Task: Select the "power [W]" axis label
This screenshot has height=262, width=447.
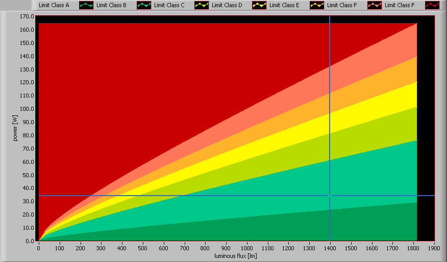Action: 16,128
